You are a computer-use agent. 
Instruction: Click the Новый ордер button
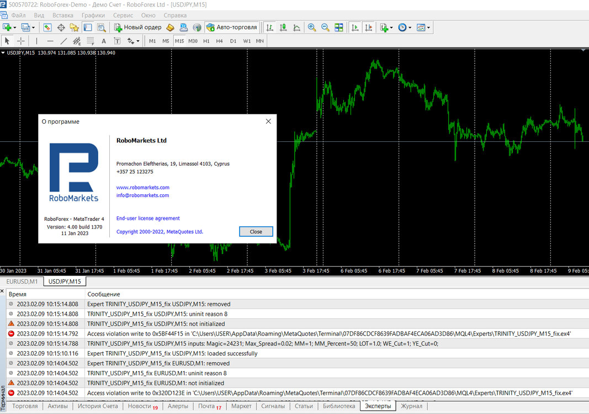(138, 28)
